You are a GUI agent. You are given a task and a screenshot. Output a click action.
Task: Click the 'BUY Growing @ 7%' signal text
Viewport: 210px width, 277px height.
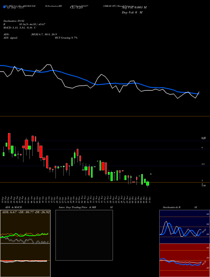[x=66, y=38]
